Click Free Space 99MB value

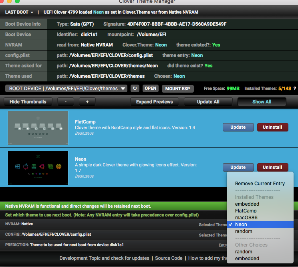233,89
